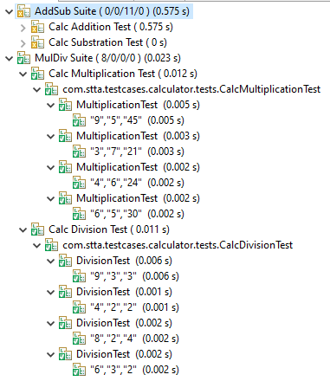Select the "AddSub Suite ( 0/0/11/0 ) (0.575 s)" label
Screen dimensions: 330x381
pyautogui.click(x=112, y=11)
